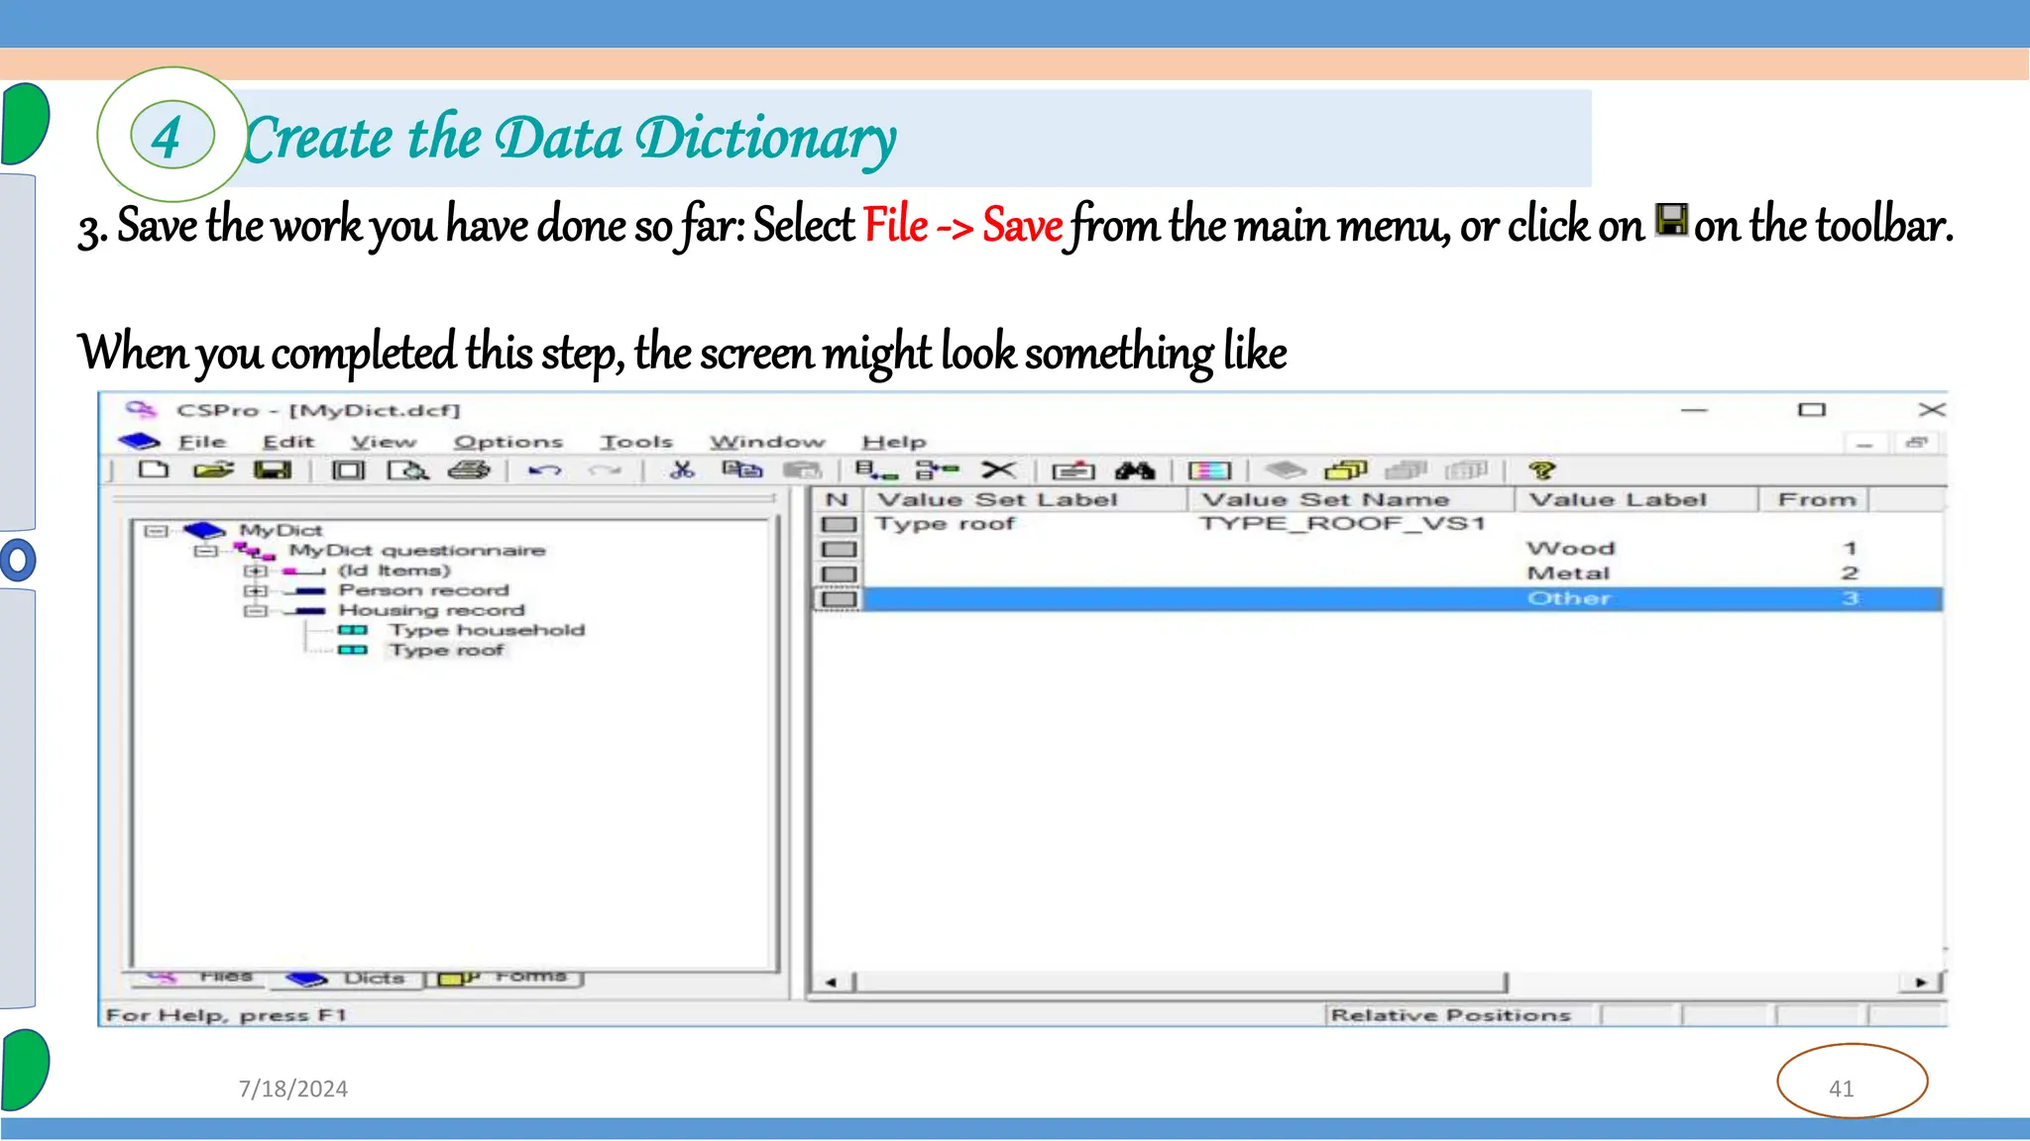Click the Delete X toolbar icon
2030x1141 pixels.
pos(998,469)
